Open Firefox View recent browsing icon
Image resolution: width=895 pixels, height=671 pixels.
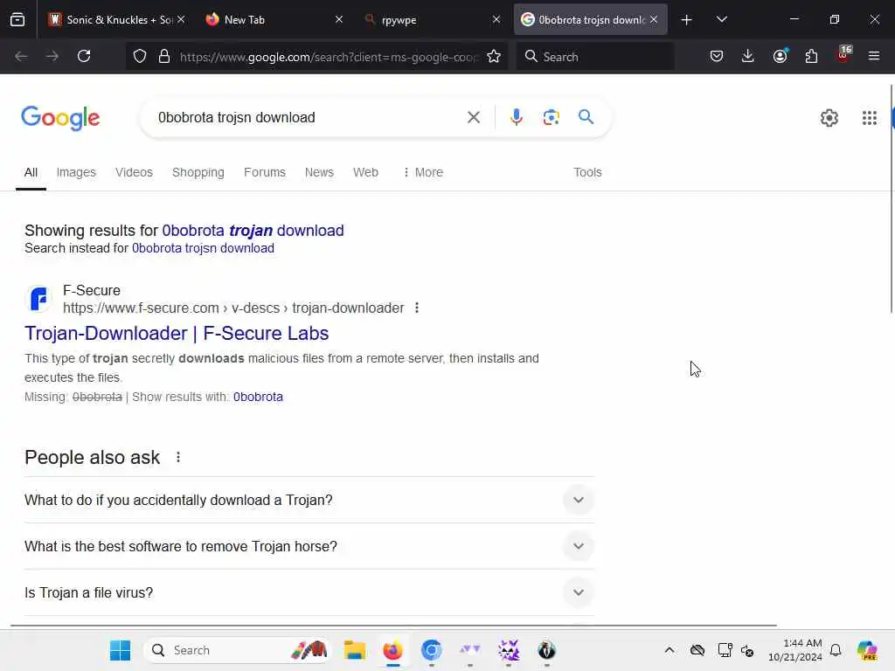coord(17,20)
